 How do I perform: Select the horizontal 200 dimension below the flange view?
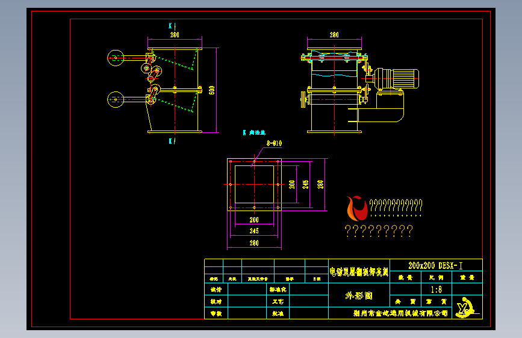click(x=254, y=220)
